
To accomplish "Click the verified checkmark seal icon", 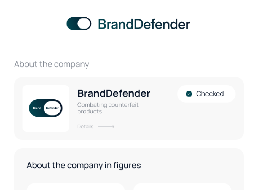I will click(x=189, y=94).
